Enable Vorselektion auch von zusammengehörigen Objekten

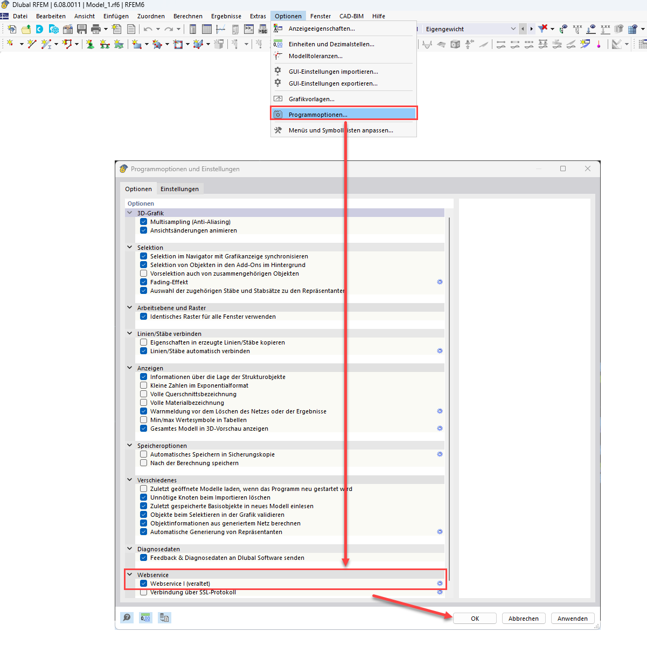click(x=143, y=273)
